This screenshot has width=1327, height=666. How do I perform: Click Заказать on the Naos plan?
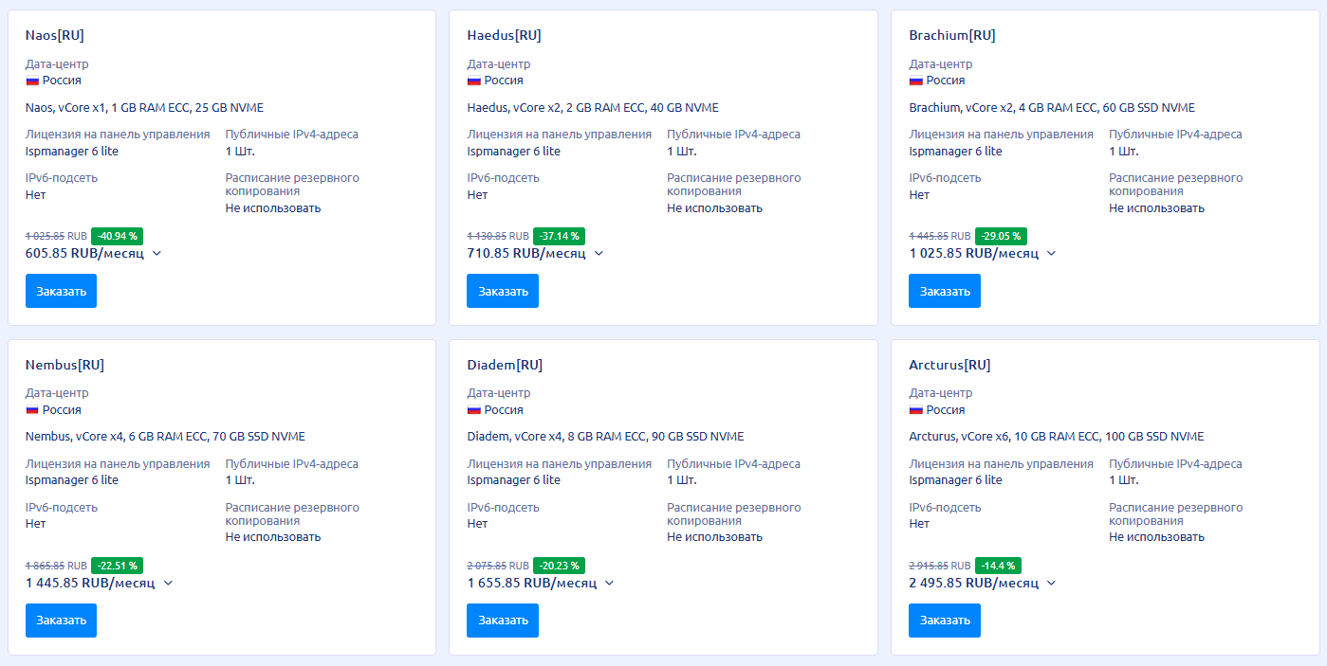click(x=61, y=291)
